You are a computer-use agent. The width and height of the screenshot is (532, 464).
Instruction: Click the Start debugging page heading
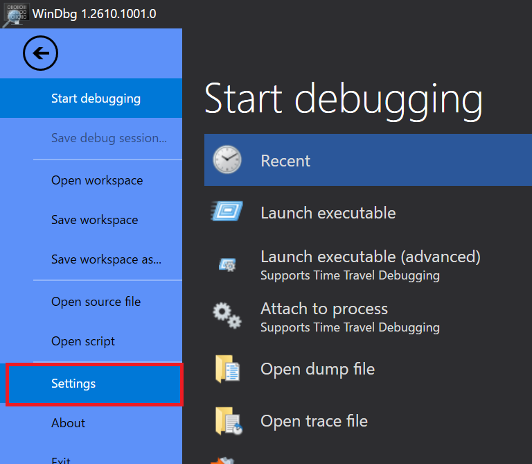click(x=344, y=101)
